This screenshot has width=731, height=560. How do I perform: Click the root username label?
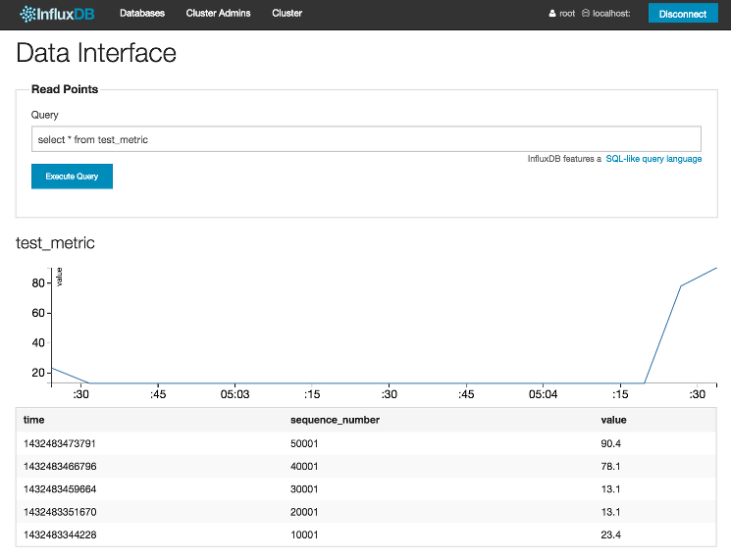(567, 14)
